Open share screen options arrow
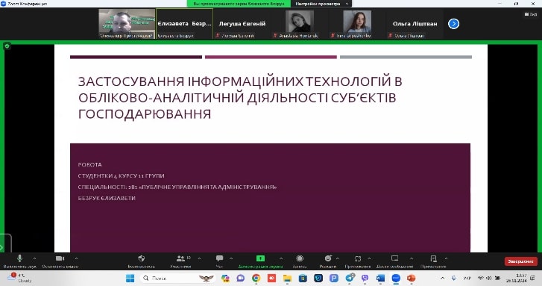 click(281, 258)
